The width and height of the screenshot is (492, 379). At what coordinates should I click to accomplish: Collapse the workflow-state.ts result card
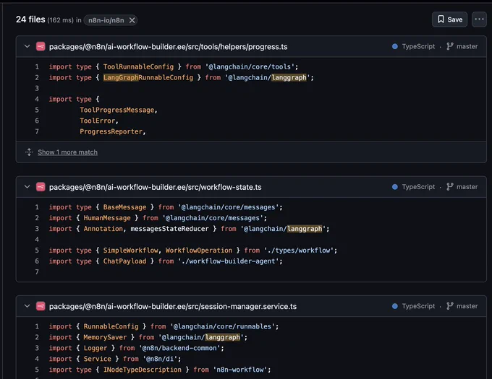pos(27,187)
